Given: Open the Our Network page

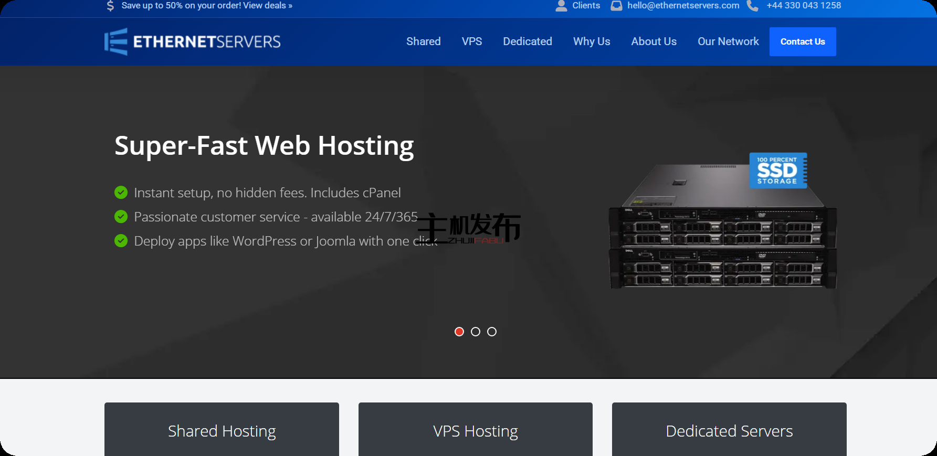Looking at the screenshot, I should (x=728, y=41).
